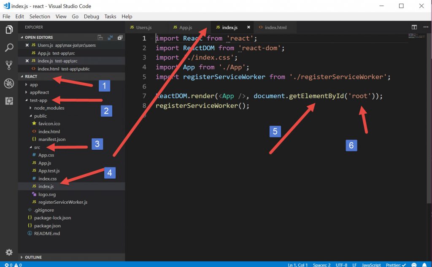Collapse the test-app folder
432x267 pixels.
tap(38, 100)
